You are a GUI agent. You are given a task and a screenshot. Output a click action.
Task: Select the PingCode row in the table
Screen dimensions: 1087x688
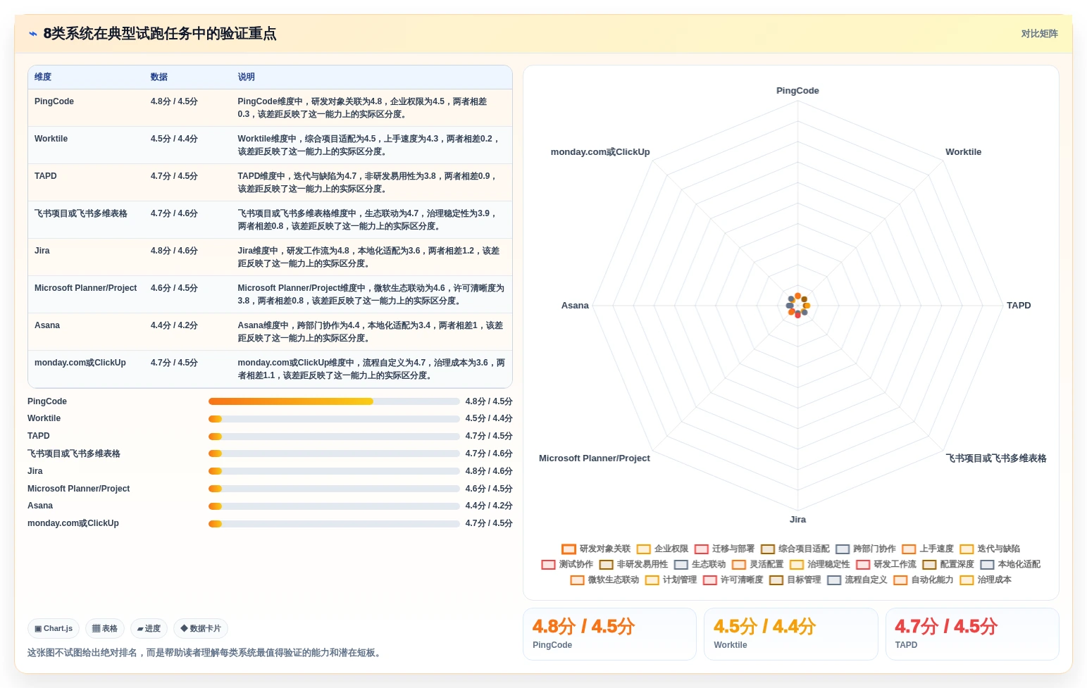click(270, 108)
